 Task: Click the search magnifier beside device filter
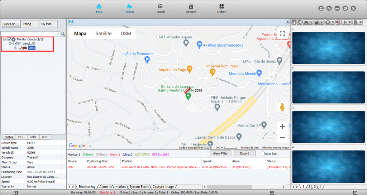point(63,34)
